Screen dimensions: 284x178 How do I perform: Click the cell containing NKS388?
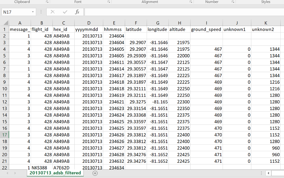(x=42, y=168)
